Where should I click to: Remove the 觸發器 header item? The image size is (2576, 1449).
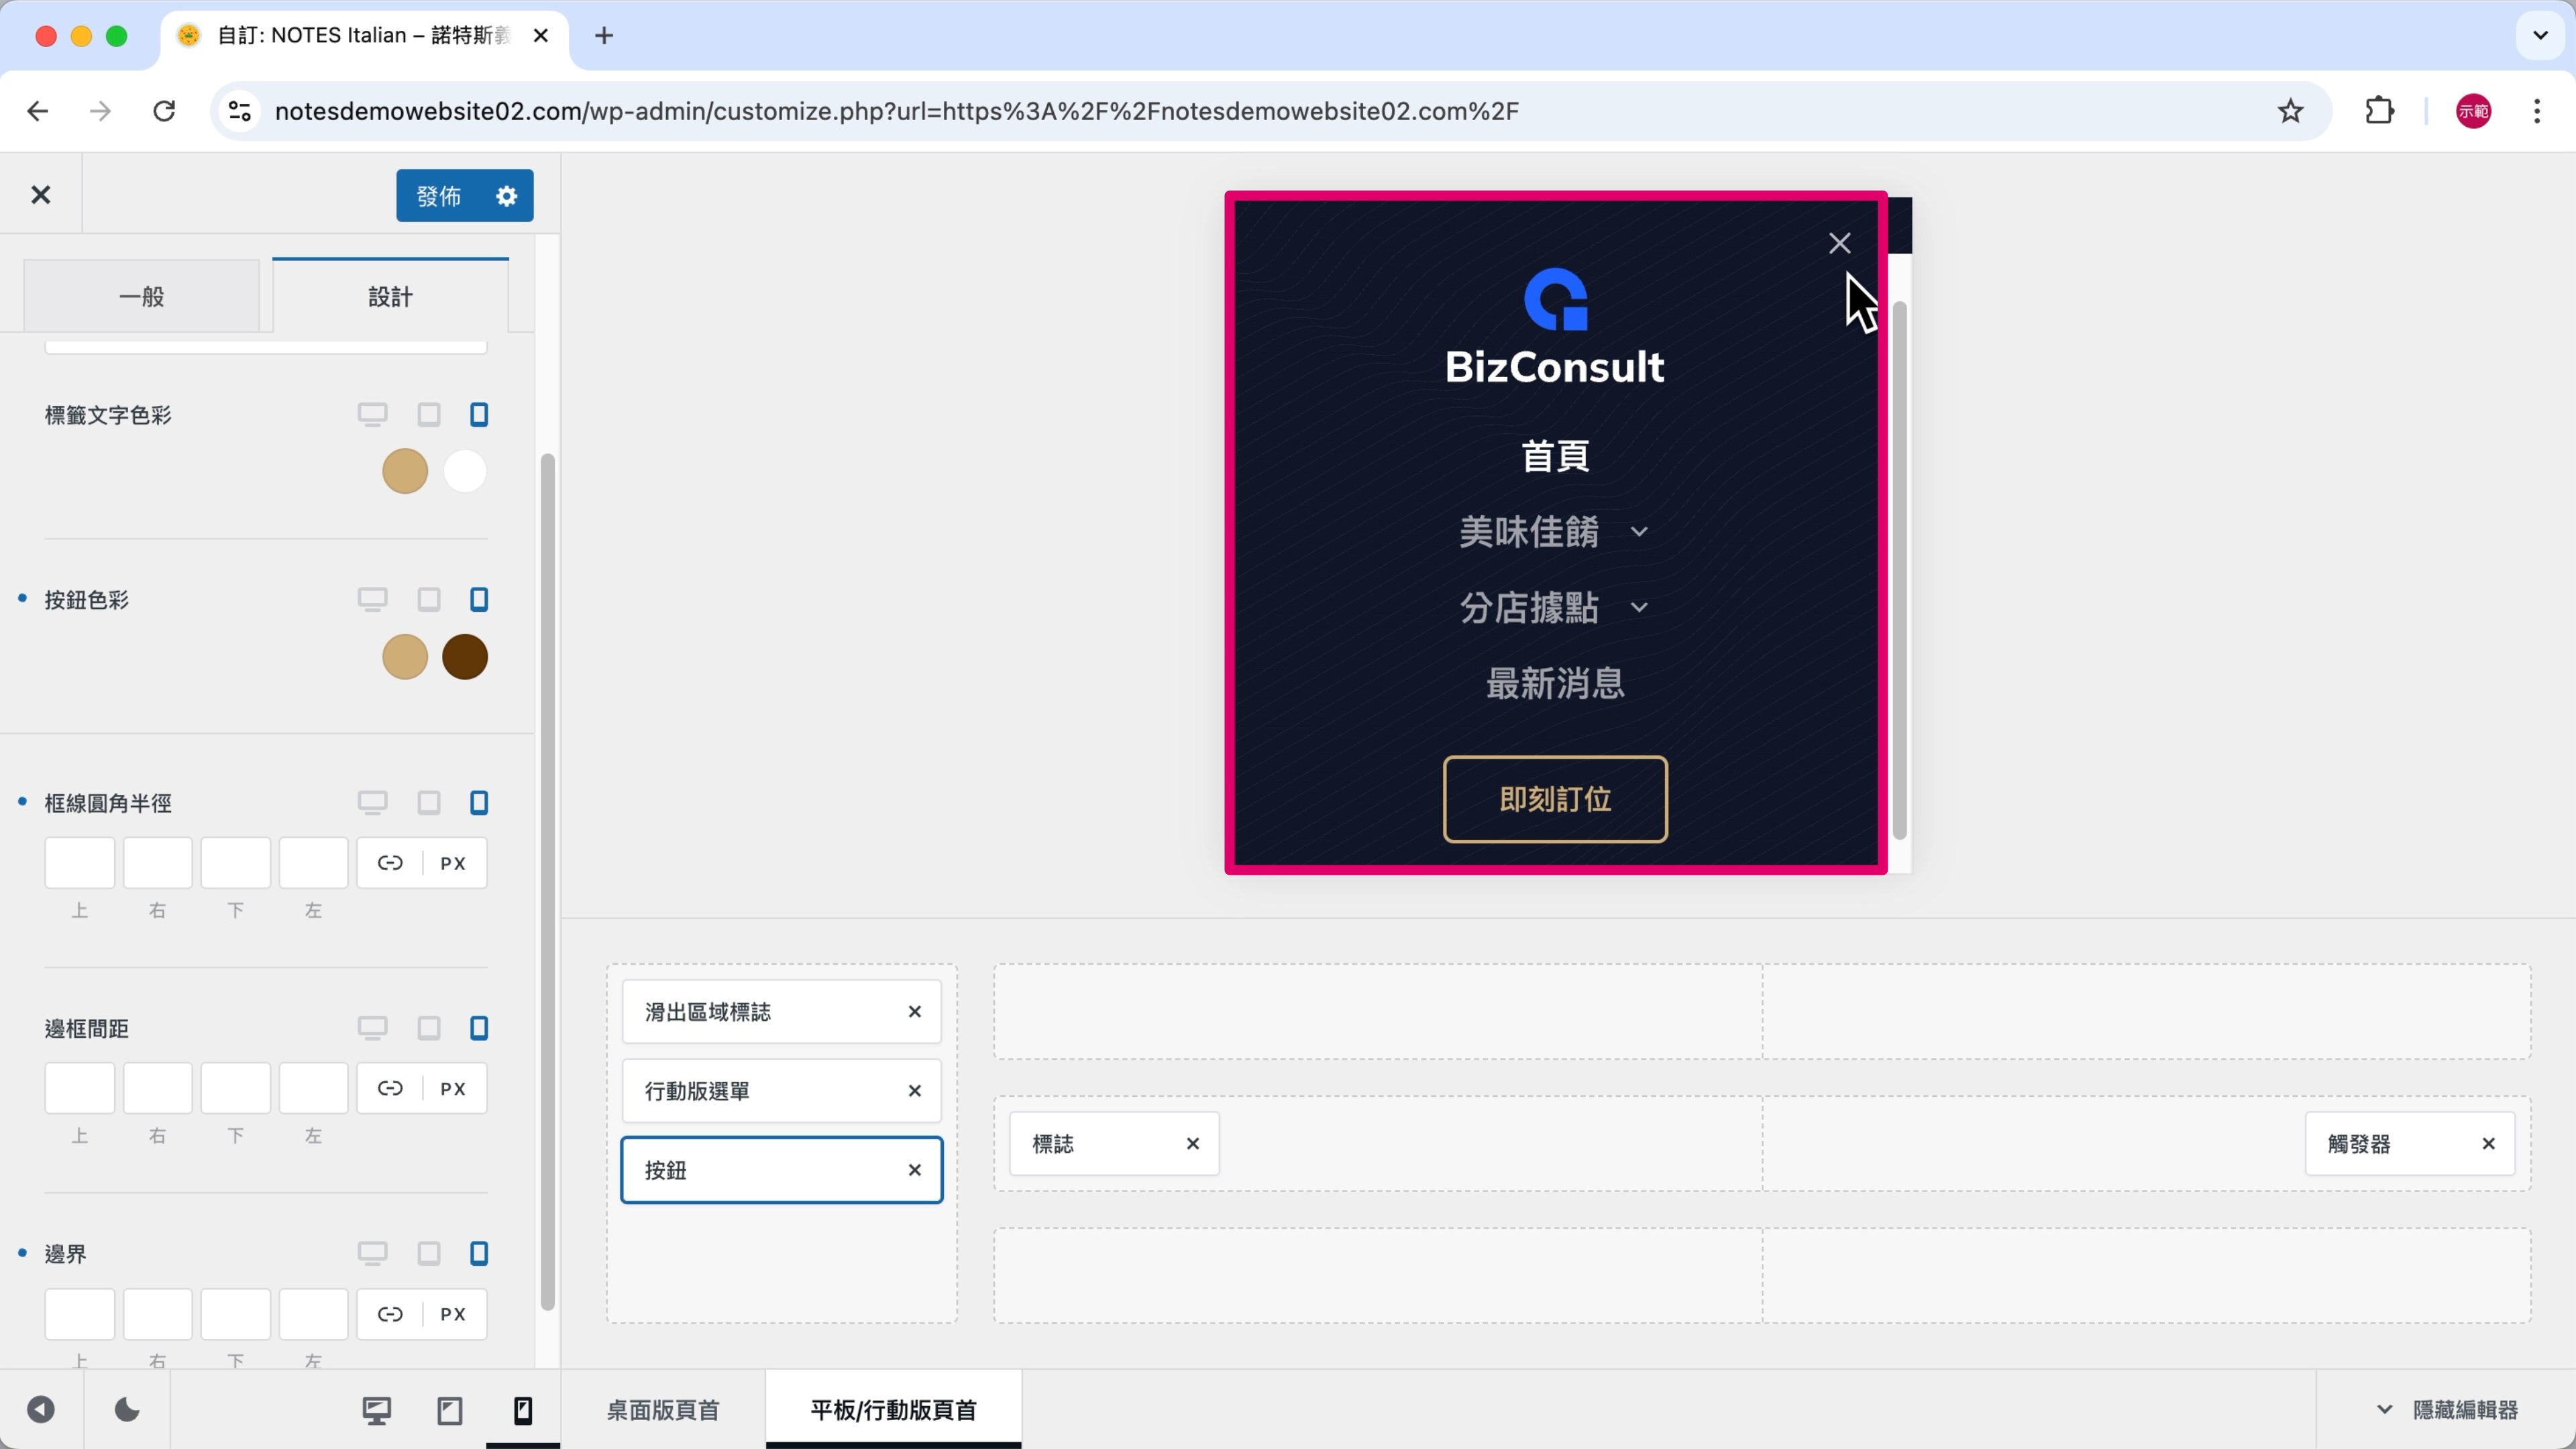coord(2488,1143)
